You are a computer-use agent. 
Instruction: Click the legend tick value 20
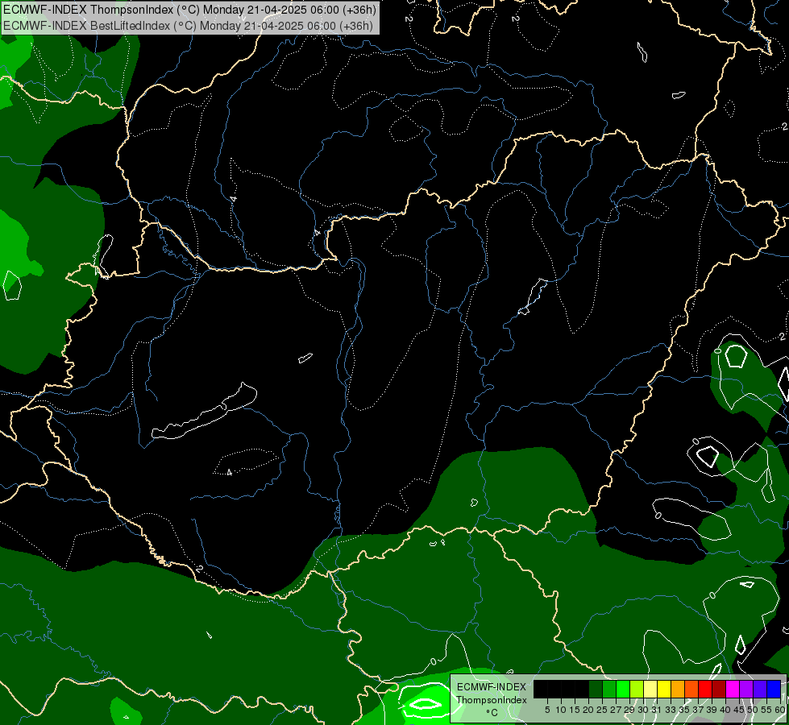[x=588, y=710]
